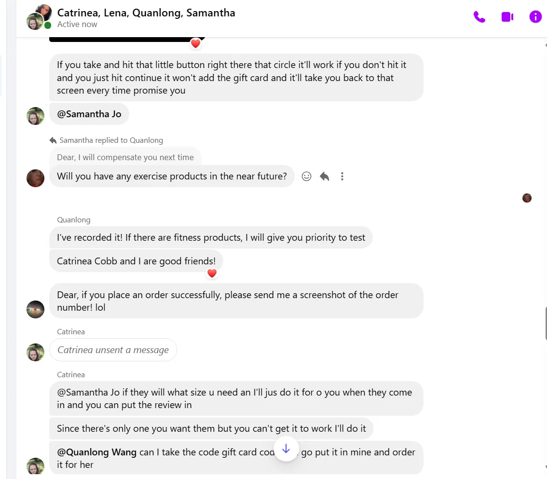Image resolution: width=547 pixels, height=479 pixels.
Task: Open emoji reaction picker for exercise products message
Action: point(306,177)
